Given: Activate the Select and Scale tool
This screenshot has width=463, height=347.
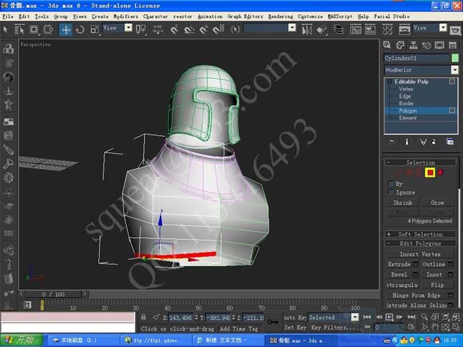Looking at the screenshot, I should point(95,29).
